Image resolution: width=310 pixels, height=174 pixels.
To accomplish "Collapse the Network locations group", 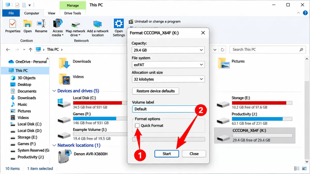I will point(54,145).
